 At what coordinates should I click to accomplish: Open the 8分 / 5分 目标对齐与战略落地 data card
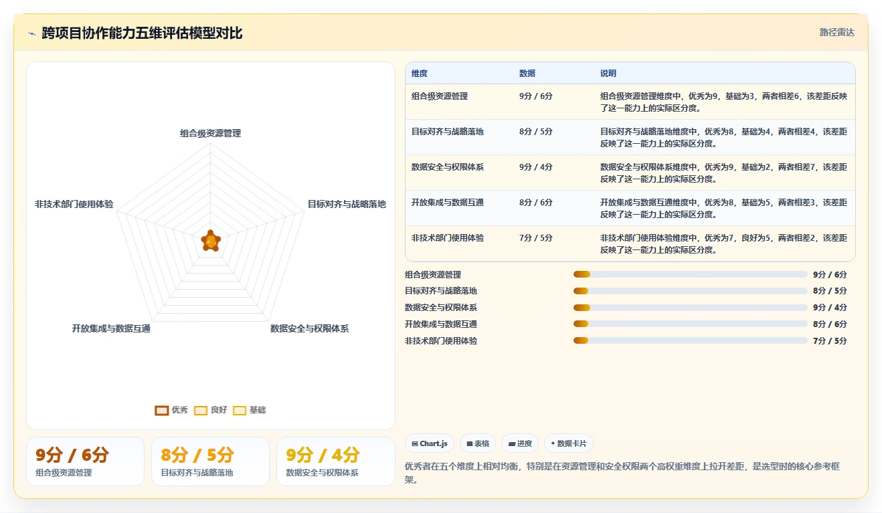210,461
